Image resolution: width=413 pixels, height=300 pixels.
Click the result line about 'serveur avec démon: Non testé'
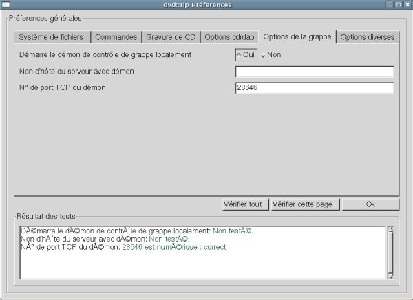click(x=105, y=239)
